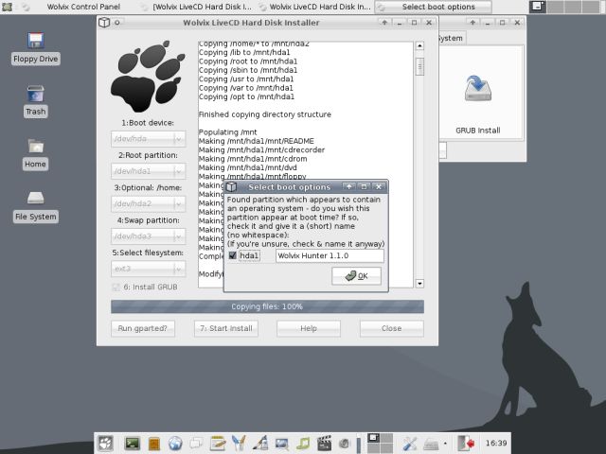Click the Help button in installer
Image resolution: width=606 pixels, height=454 pixels.
click(309, 328)
